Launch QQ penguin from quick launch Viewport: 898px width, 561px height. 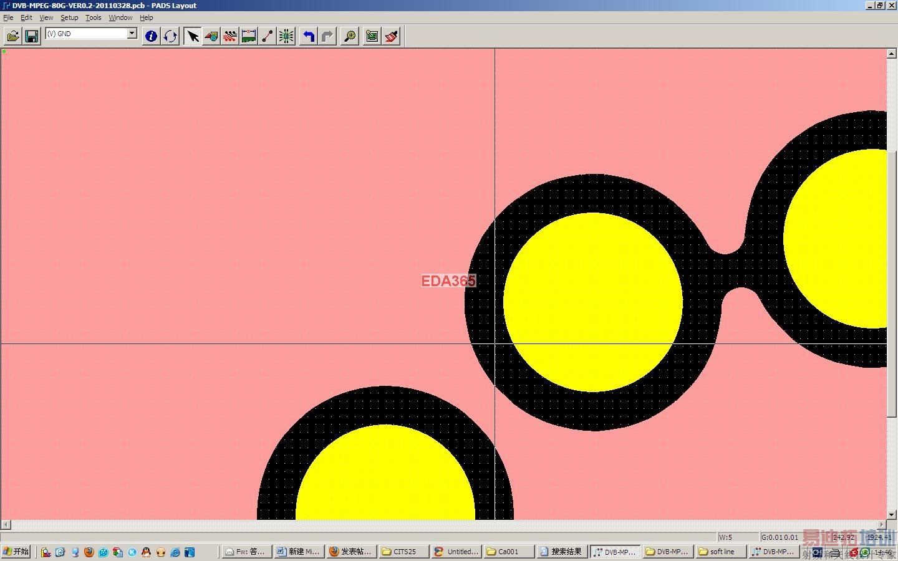(x=146, y=552)
